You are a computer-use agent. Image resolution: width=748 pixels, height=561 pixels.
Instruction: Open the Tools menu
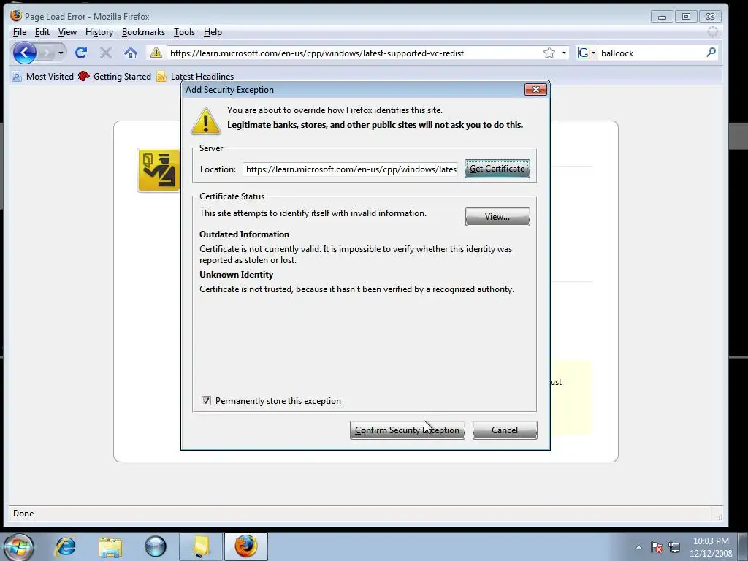(x=184, y=32)
